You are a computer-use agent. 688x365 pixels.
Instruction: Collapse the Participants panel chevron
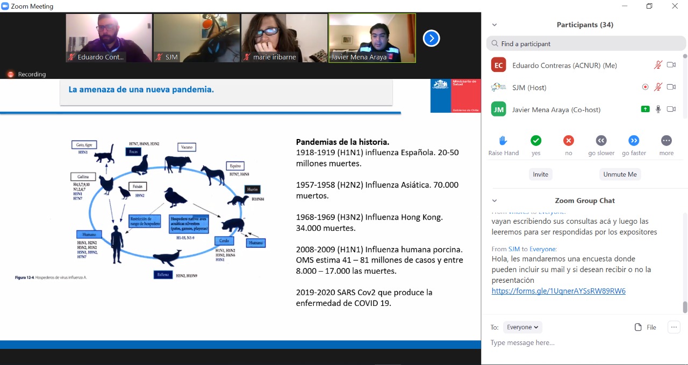[494, 25]
